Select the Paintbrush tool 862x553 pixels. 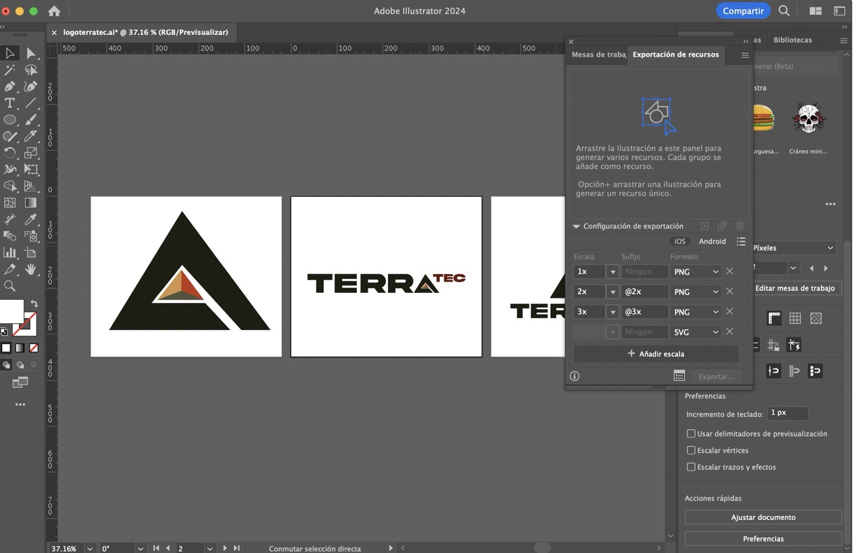[x=31, y=120]
